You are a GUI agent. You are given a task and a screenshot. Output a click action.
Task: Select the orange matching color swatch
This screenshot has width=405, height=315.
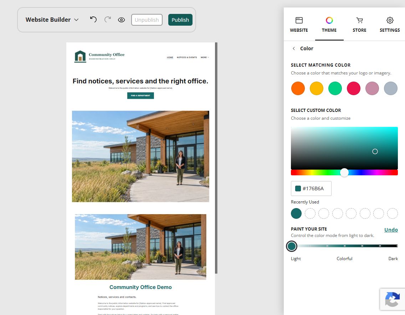(298, 88)
